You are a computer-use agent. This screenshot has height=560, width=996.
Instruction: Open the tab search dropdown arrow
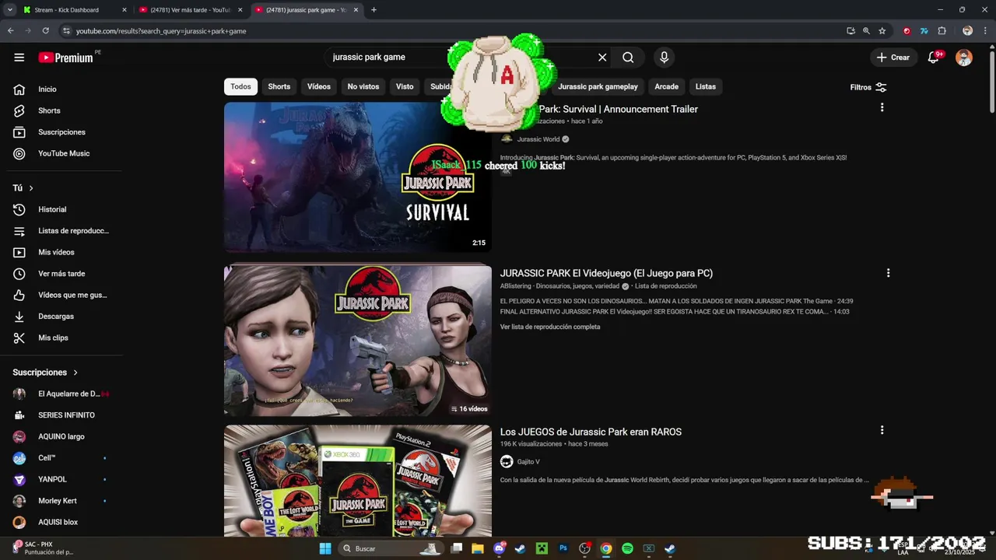pos(9,10)
